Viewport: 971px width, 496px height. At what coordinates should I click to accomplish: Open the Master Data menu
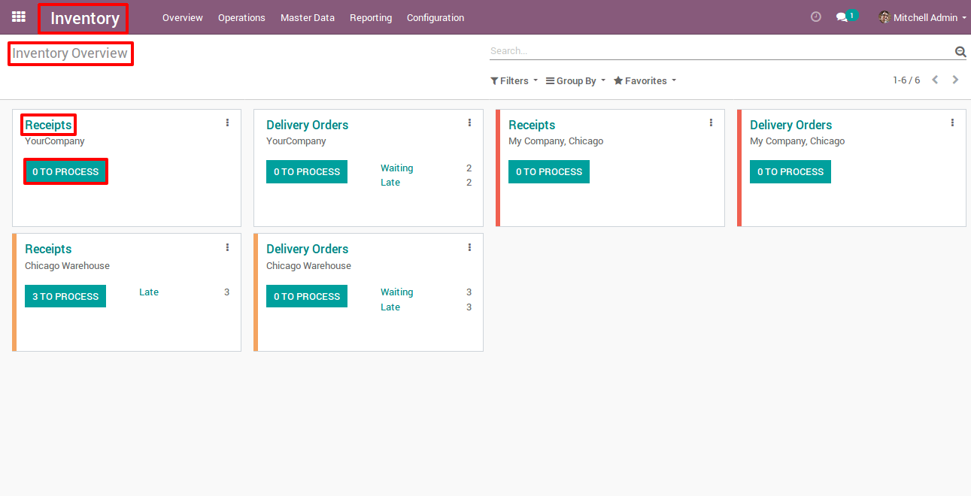click(x=308, y=17)
